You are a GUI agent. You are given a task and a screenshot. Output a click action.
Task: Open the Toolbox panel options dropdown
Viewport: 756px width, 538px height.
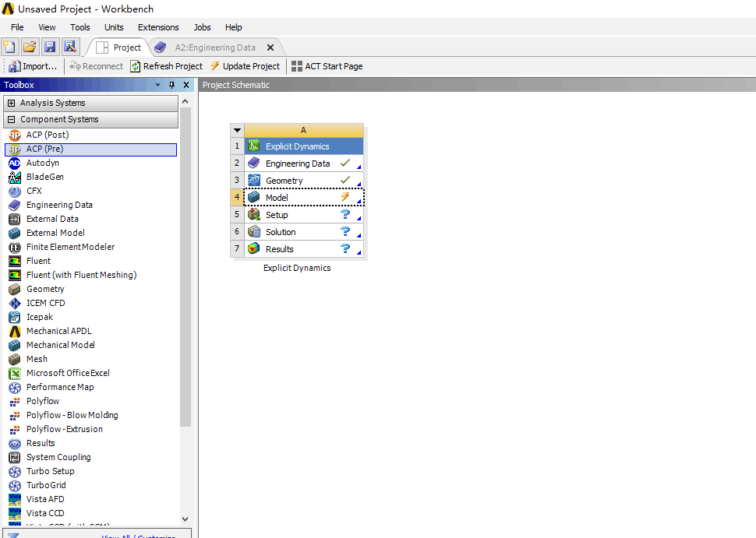click(x=157, y=85)
